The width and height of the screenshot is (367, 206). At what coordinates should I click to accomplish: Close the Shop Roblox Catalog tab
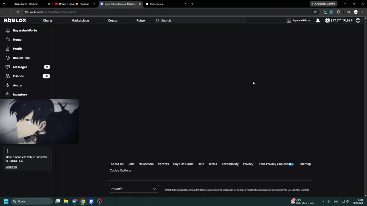click(140, 4)
